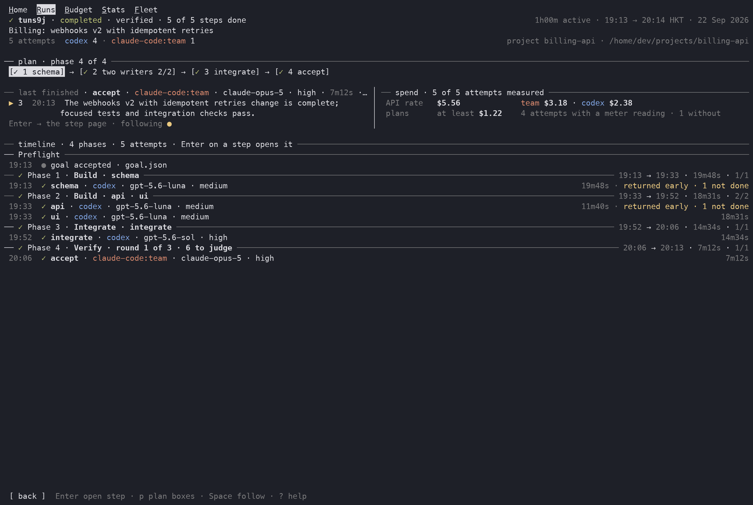Viewport: 753px width, 505px height.
Task: Collapse the Phase 4 Verify header
Action: 376,248
